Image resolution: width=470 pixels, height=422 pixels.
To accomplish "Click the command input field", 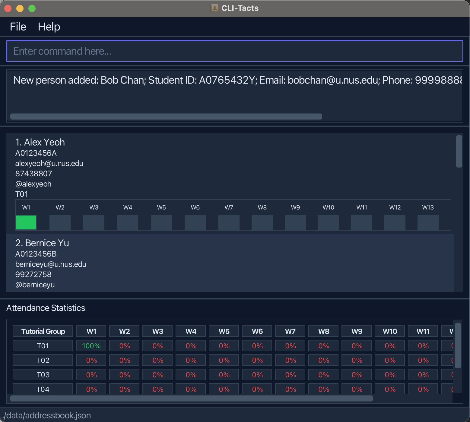I will click(234, 51).
